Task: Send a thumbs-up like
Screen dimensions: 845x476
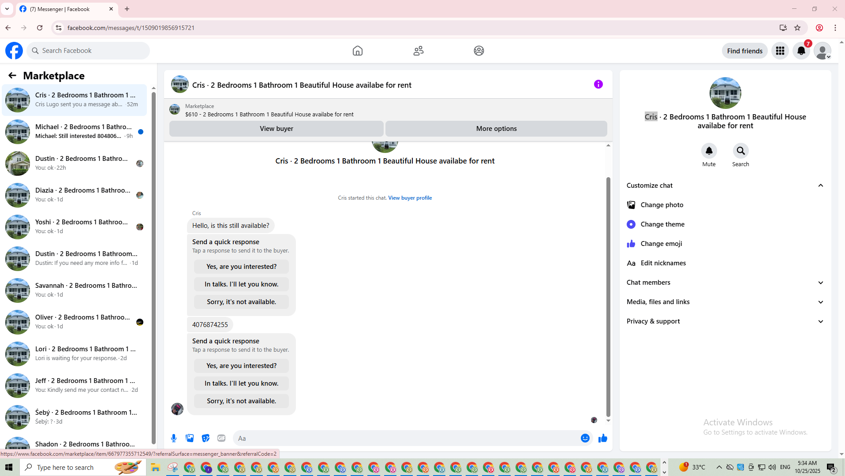Action: pyautogui.click(x=603, y=438)
